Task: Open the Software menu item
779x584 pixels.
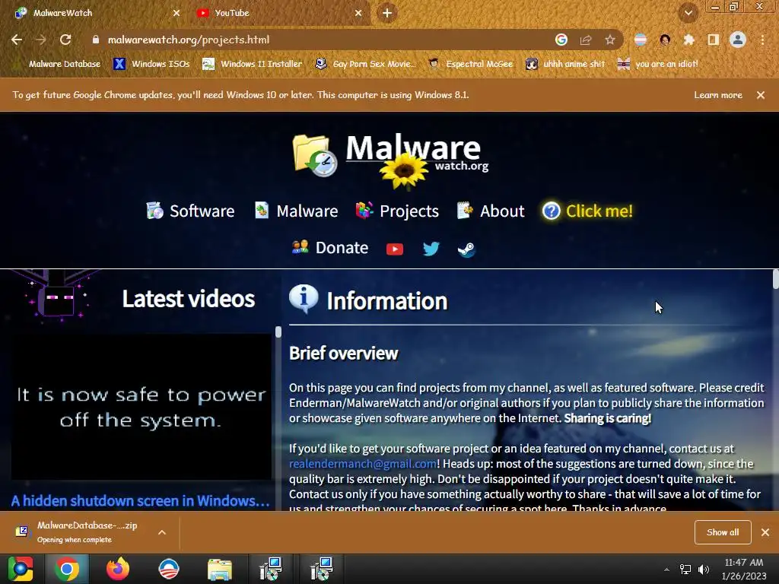Action: click(x=190, y=211)
